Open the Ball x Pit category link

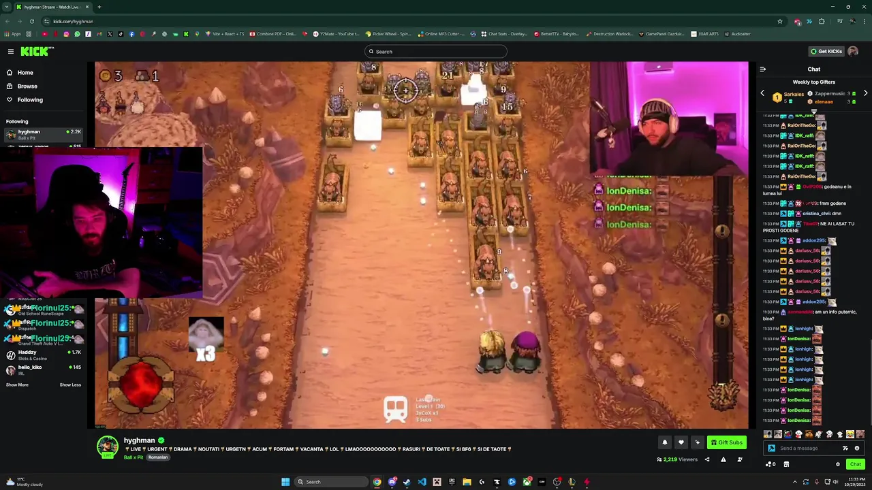coord(134,457)
